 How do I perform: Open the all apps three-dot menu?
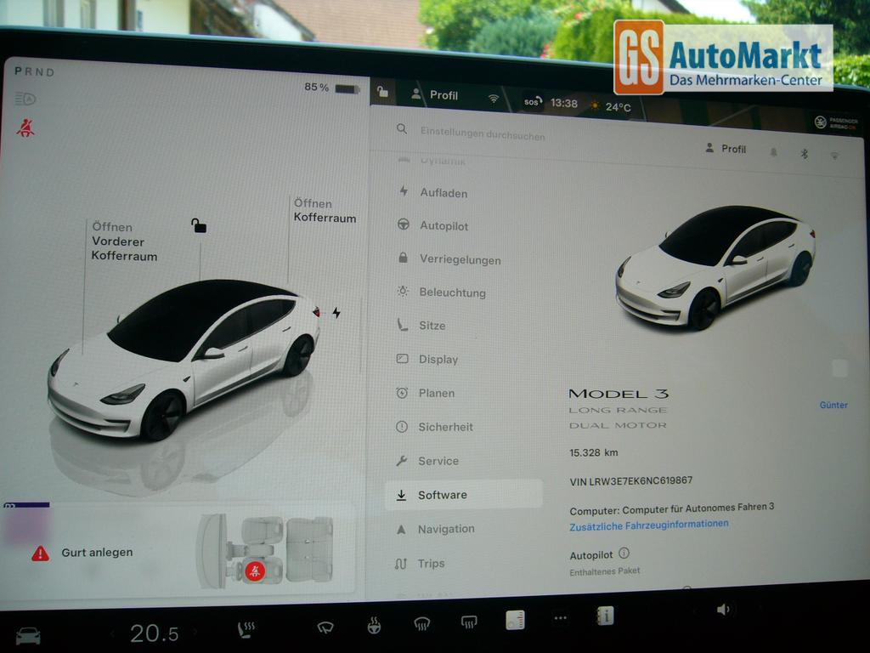tap(560, 618)
